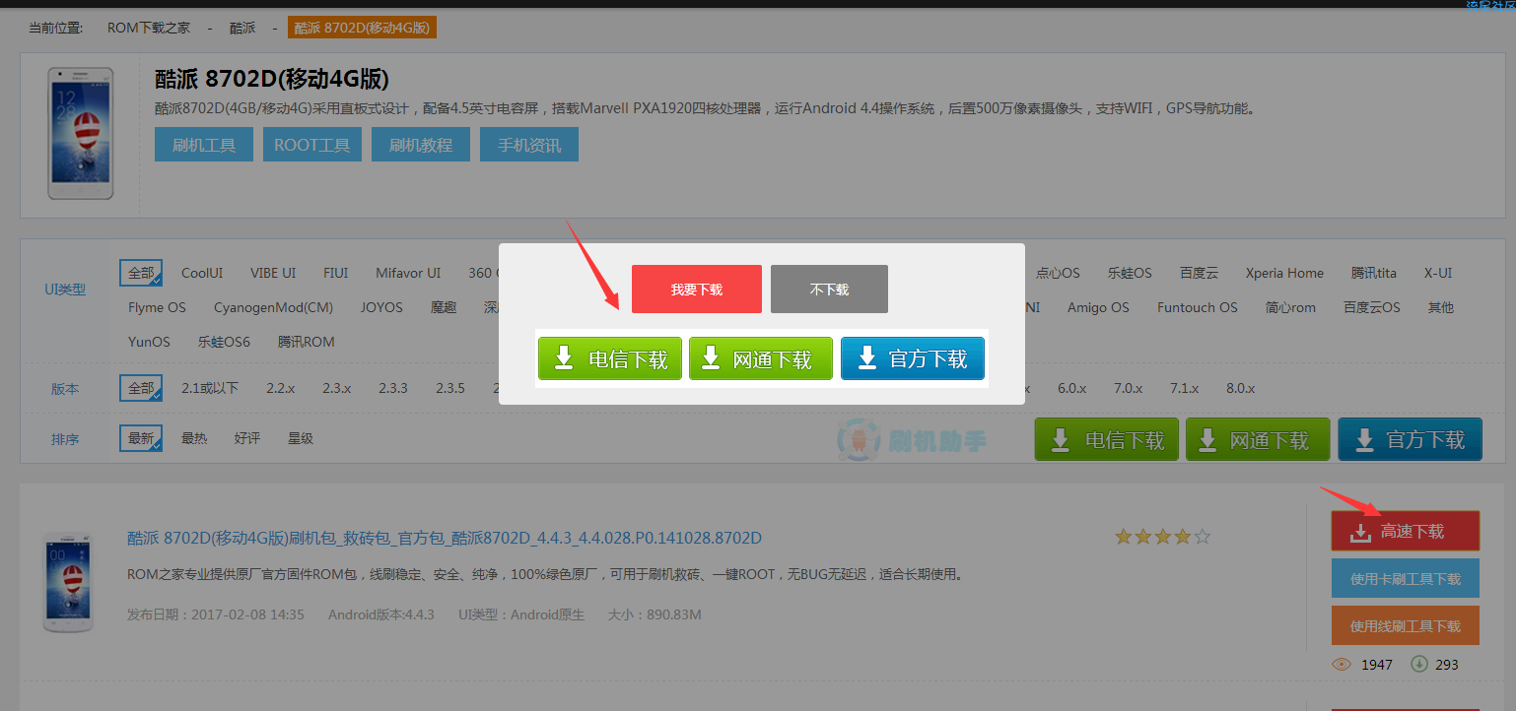Sort by 最热

[194, 438]
